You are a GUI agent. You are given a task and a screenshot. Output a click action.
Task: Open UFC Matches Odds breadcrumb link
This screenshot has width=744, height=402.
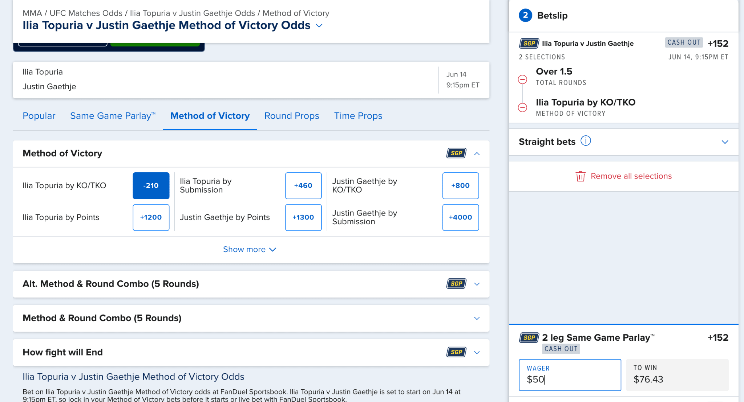pos(86,13)
